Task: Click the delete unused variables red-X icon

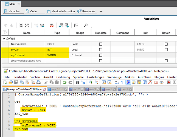Action: click(52, 26)
